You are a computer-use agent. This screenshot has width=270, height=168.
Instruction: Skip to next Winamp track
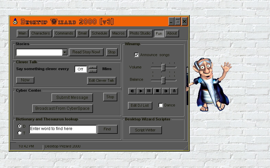(x=166, y=91)
